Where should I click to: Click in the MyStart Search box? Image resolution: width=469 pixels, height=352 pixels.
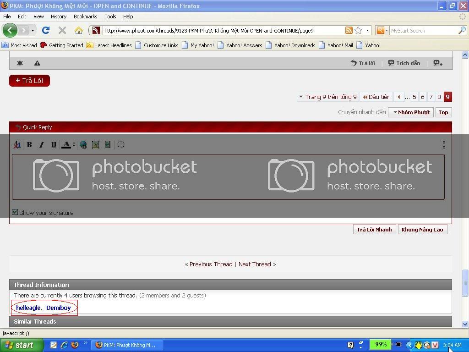pyautogui.click(x=424, y=30)
